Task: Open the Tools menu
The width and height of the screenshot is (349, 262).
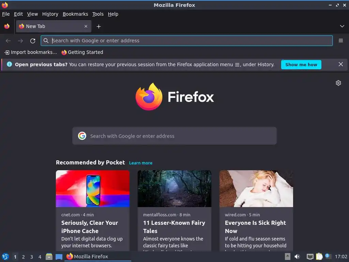Action: (x=98, y=14)
